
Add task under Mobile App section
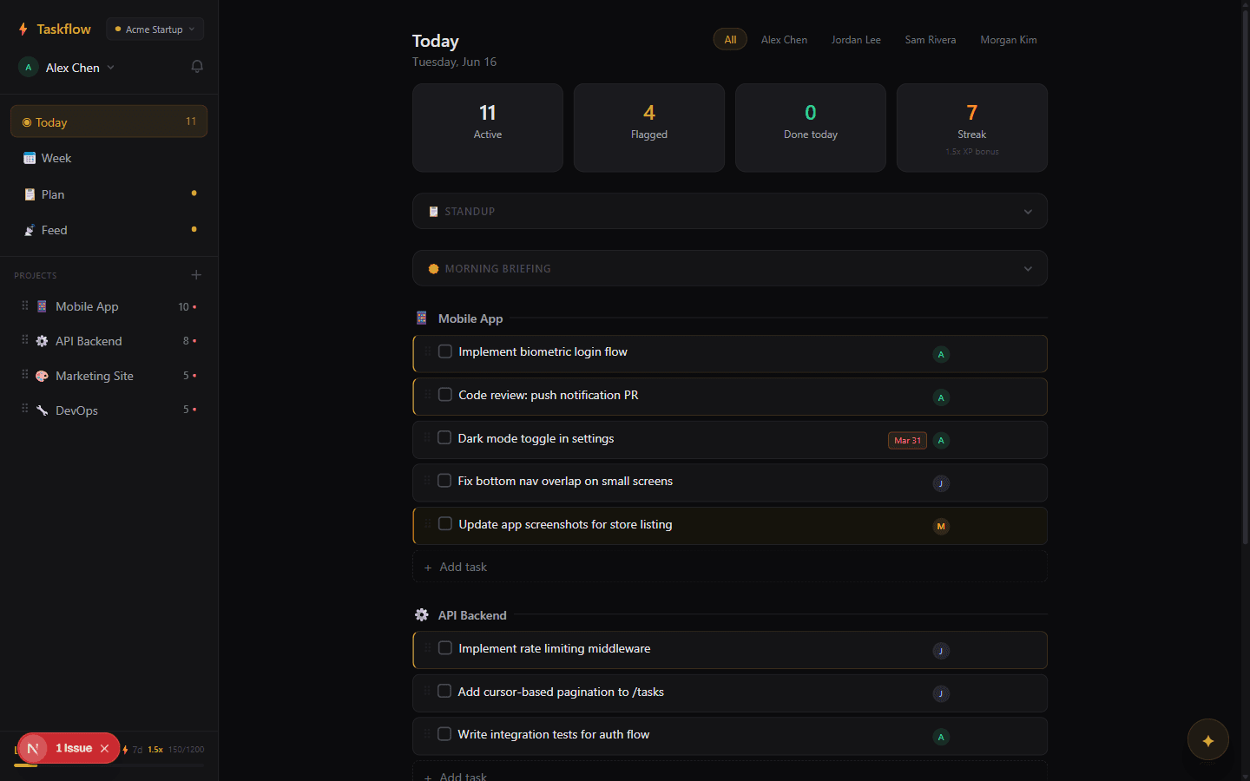(x=730, y=567)
